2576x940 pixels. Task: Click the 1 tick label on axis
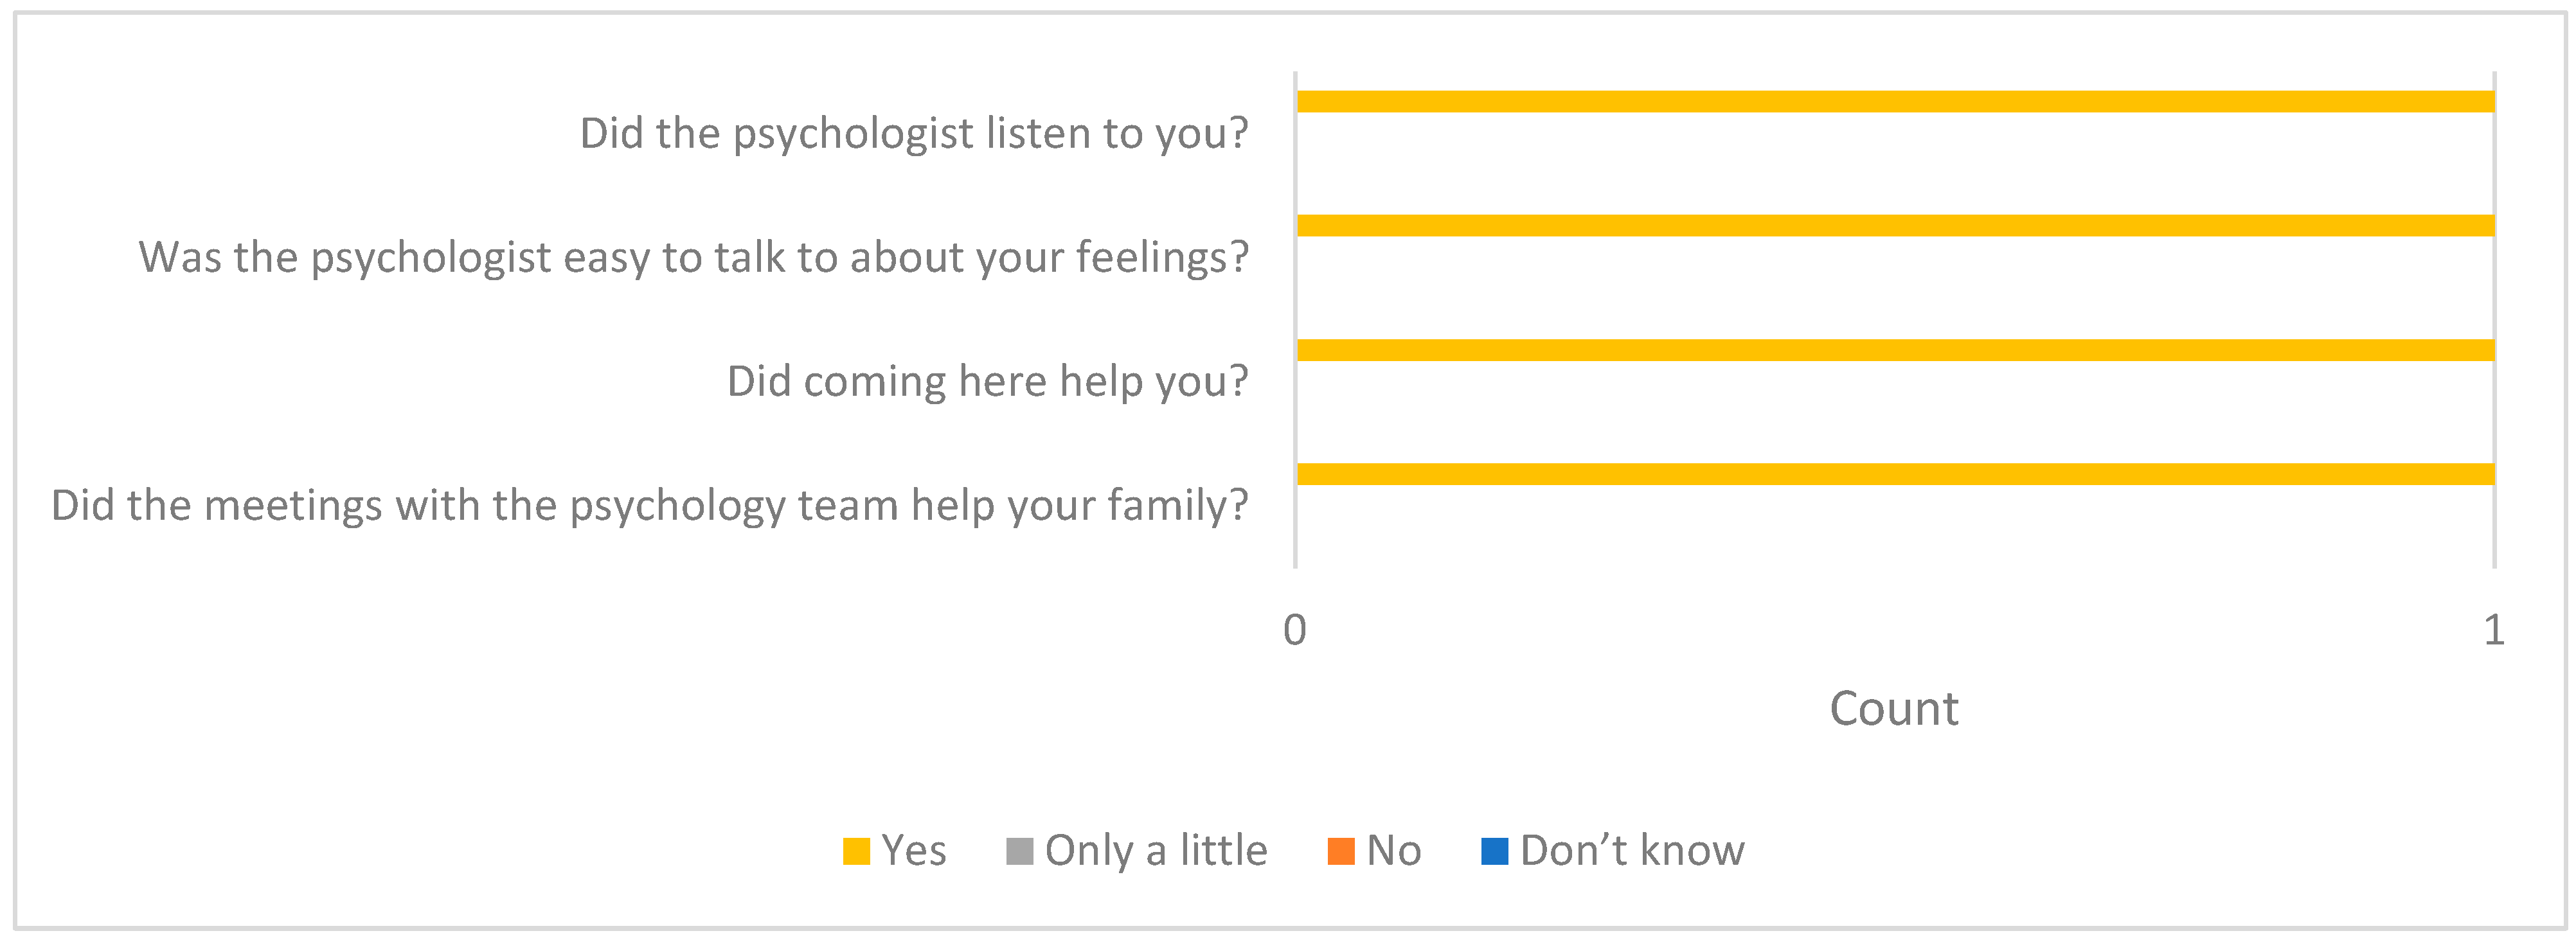pyautogui.click(x=2494, y=630)
